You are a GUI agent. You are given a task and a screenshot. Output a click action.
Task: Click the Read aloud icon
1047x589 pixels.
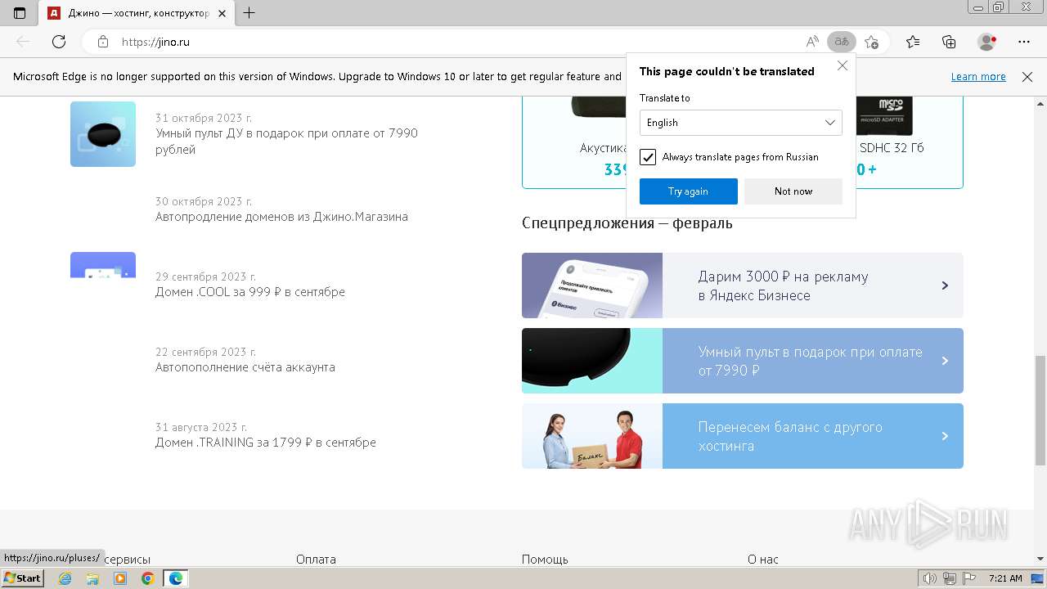click(812, 42)
